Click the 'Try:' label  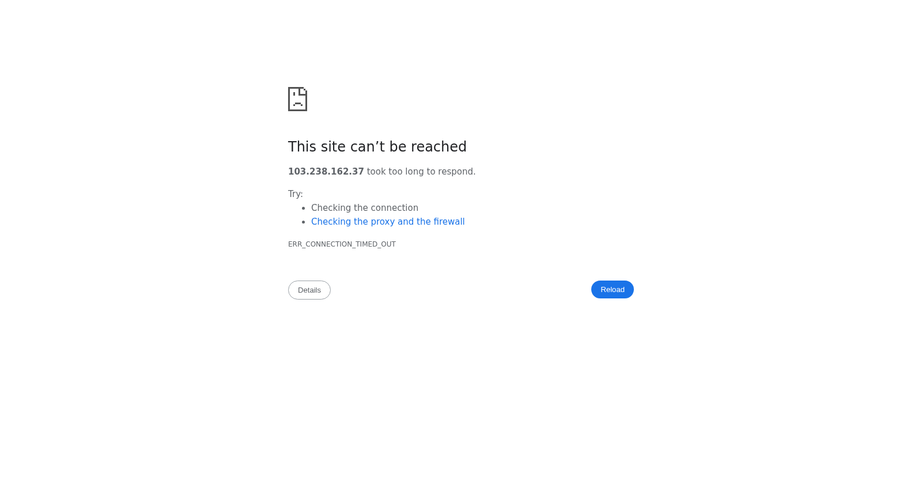pyautogui.click(x=296, y=194)
